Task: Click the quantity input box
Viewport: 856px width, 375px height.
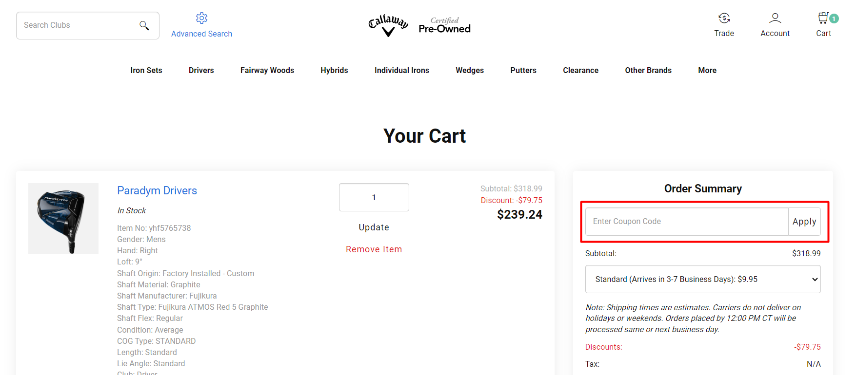Action: (x=374, y=197)
